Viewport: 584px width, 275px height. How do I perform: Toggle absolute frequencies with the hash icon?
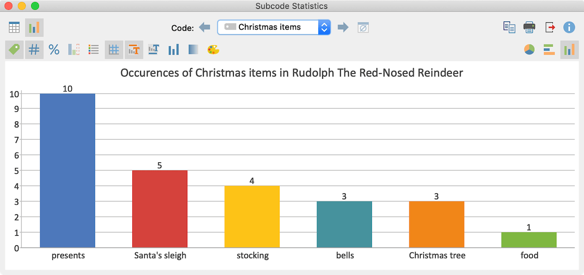pyautogui.click(x=34, y=50)
